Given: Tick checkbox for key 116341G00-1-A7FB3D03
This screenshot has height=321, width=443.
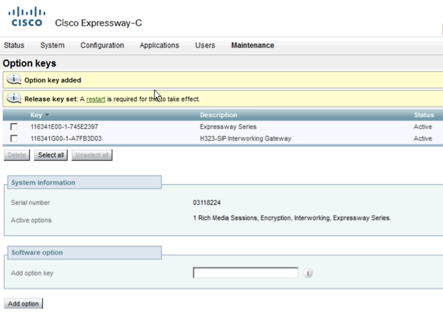Looking at the screenshot, I should [14, 138].
